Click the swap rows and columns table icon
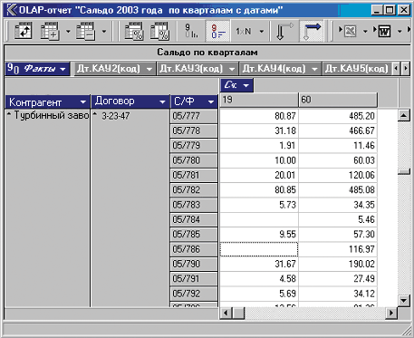 point(24,31)
